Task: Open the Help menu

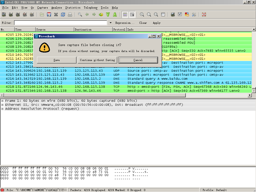Action: [x=115, y=7]
